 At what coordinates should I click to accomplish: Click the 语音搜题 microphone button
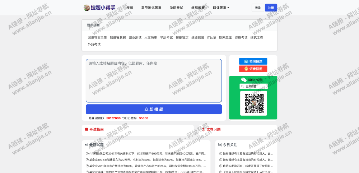(x=253, y=69)
